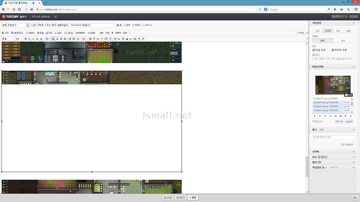Screen dimensions: 360x202
Task: Click the editor vertical scrollbar thumb
Action: (307, 167)
